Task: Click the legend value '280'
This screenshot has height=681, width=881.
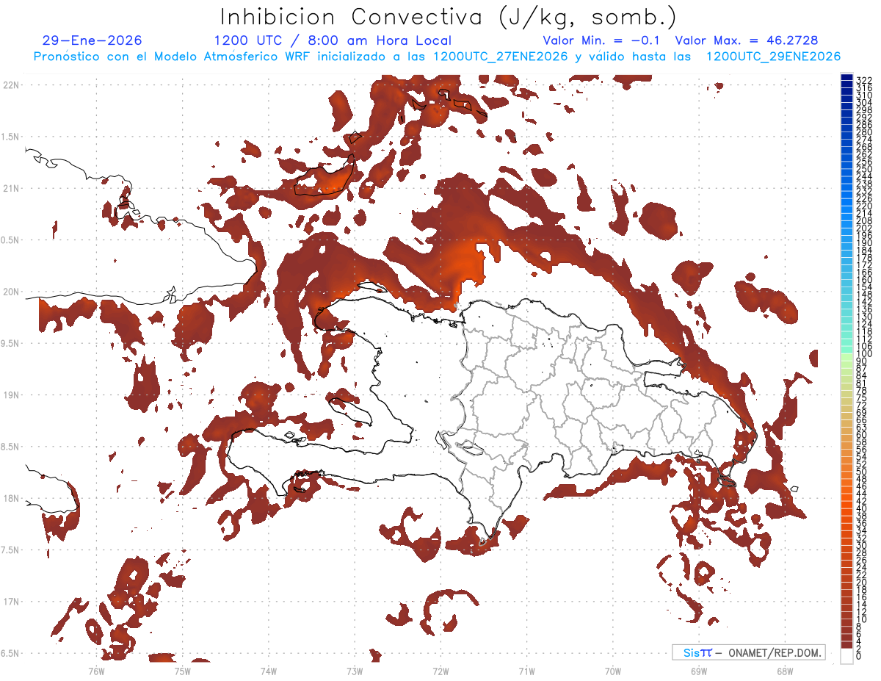Action: tap(864, 132)
